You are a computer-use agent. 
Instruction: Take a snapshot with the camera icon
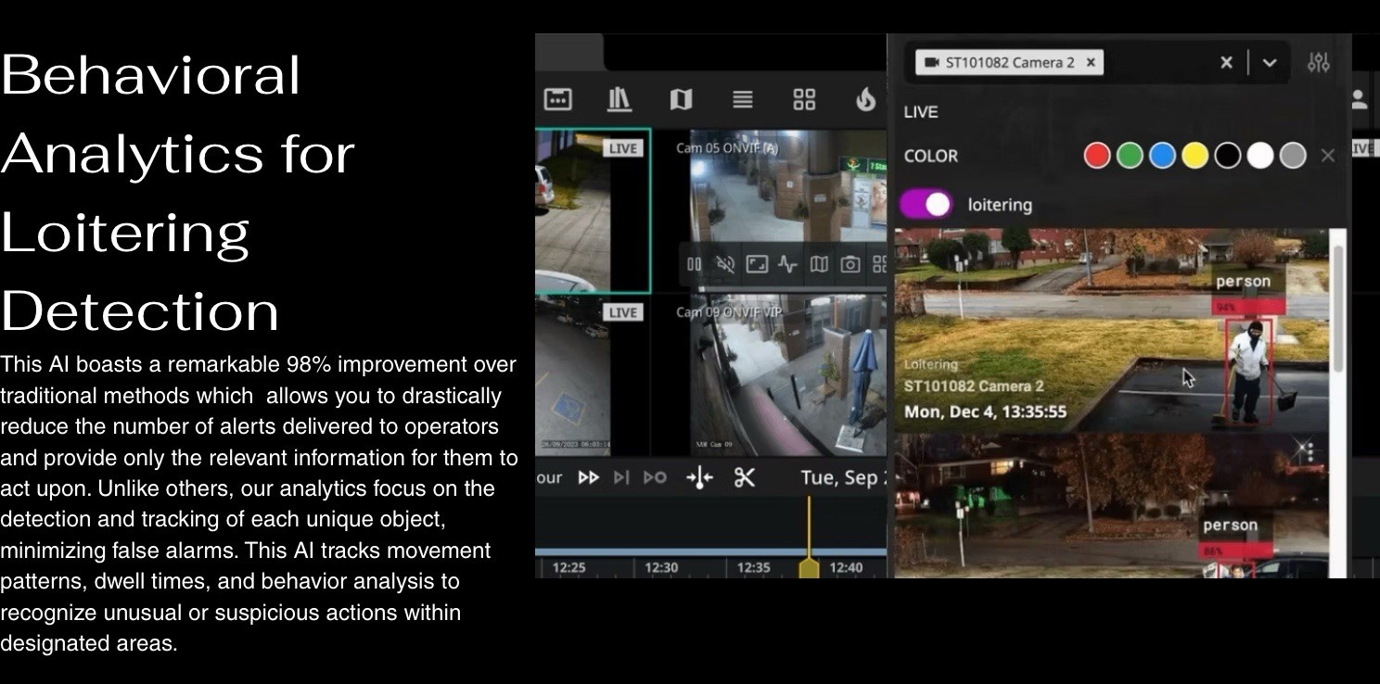coord(850,264)
